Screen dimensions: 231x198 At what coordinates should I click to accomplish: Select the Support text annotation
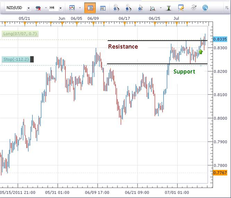pyautogui.click(x=184, y=71)
